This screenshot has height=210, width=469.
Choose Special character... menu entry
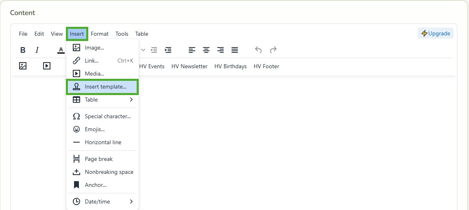(x=102, y=116)
